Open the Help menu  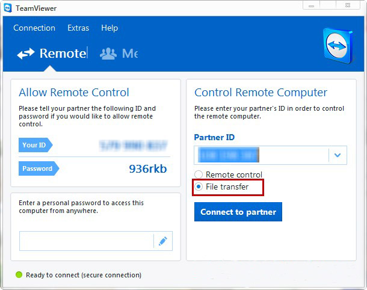coord(109,28)
